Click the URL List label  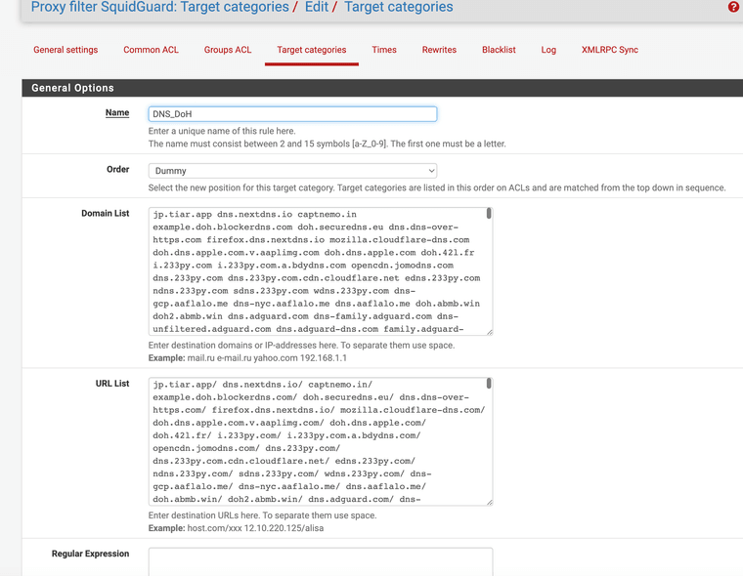coord(112,384)
